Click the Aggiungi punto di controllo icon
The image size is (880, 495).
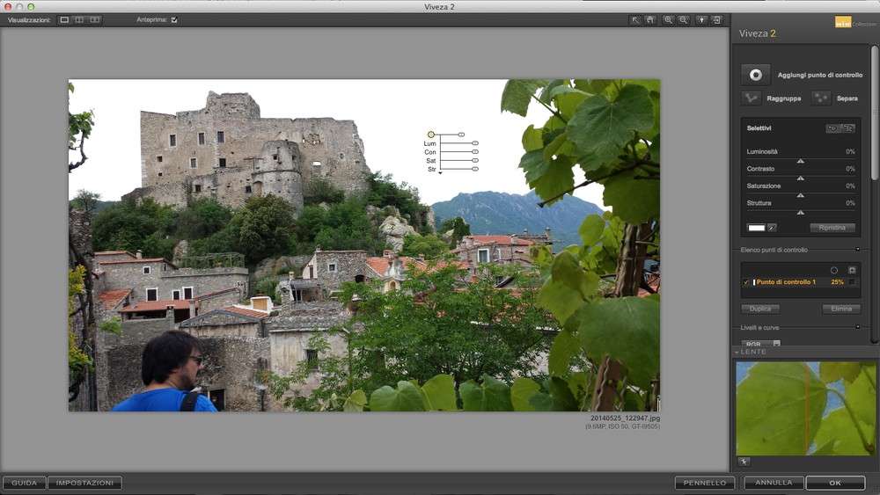click(754, 75)
